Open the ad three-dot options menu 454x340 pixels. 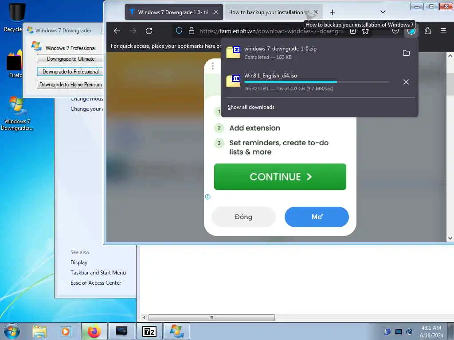pyautogui.click(x=213, y=66)
